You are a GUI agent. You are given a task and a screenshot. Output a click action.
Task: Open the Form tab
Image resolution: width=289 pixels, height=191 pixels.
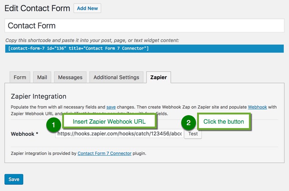click(x=20, y=77)
